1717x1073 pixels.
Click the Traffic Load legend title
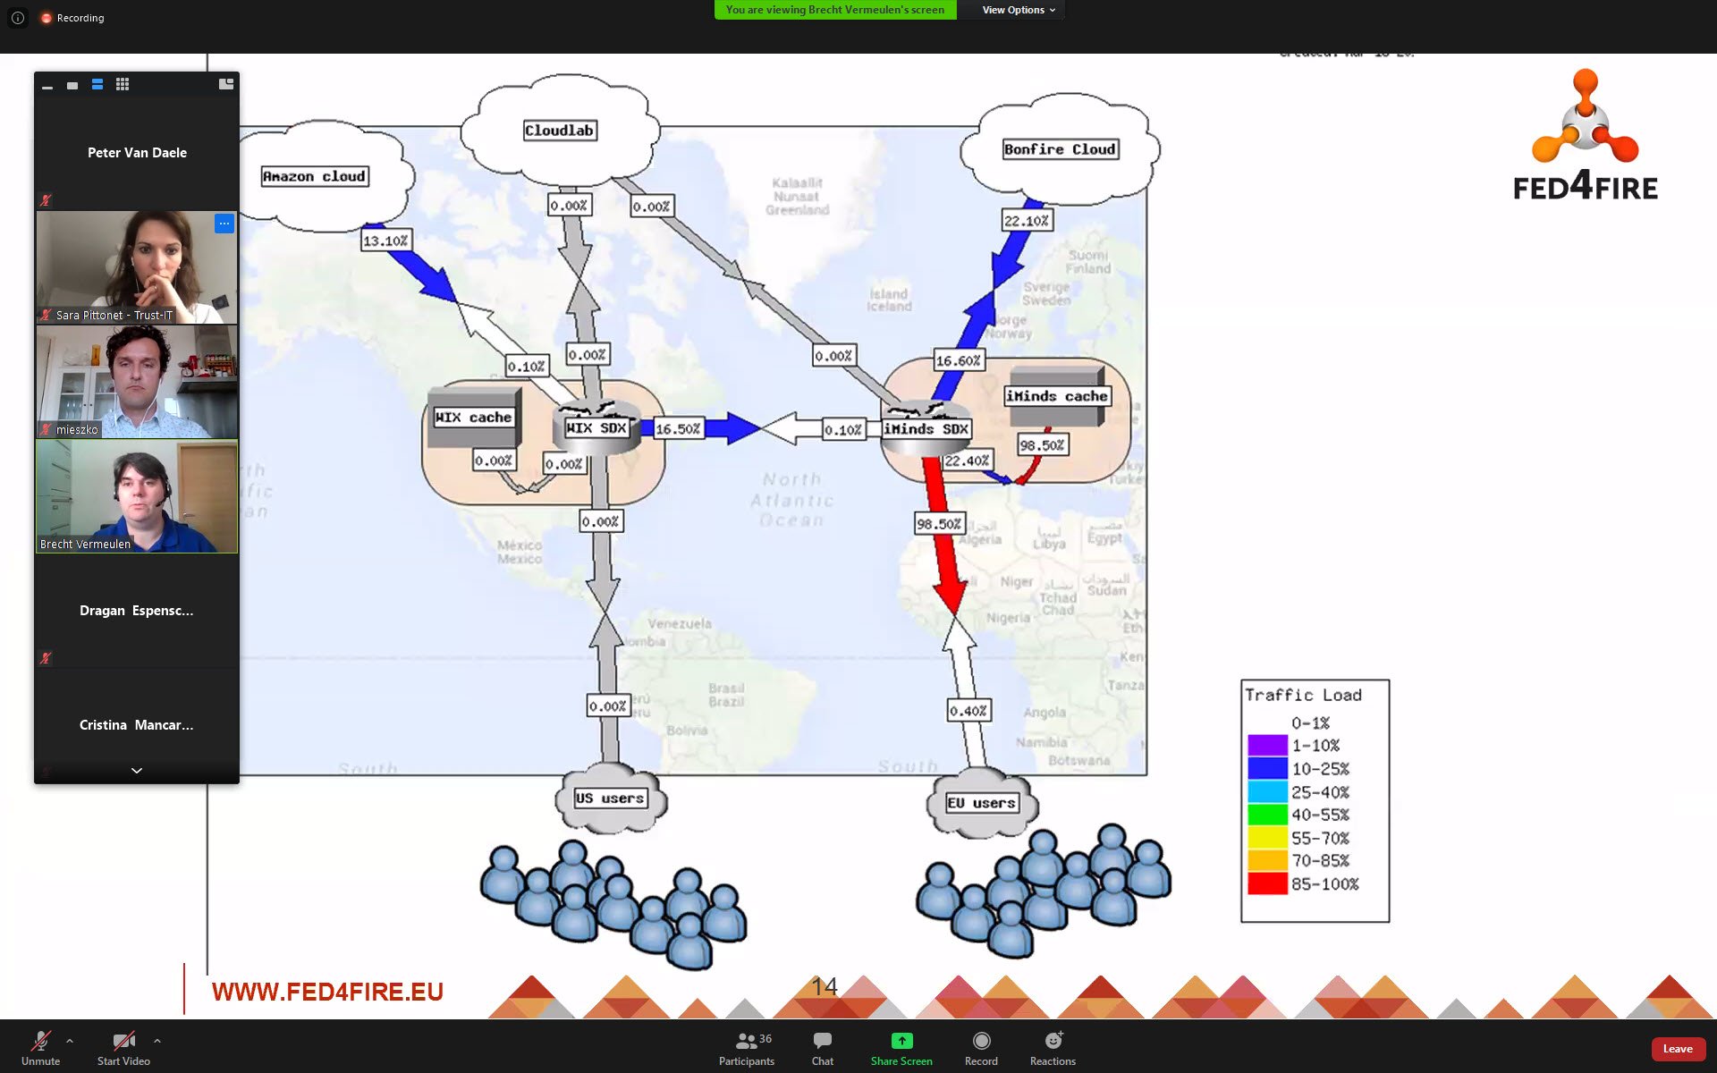[1303, 695]
